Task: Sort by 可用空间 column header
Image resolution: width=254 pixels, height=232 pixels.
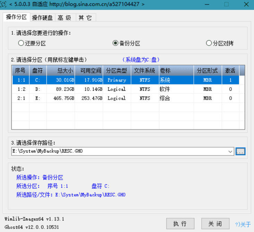Action: [x=89, y=71]
